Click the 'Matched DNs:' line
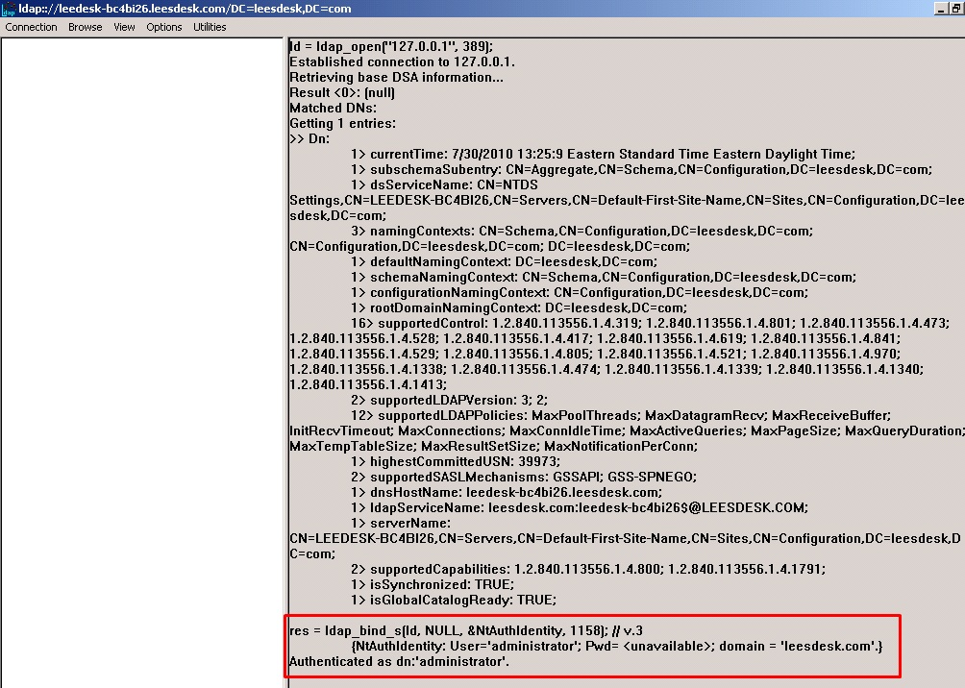The height and width of the screenshot is (688, 965). [x=333, y=108]
